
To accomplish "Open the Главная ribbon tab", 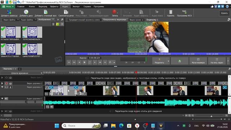I will [x=21, y=6].
